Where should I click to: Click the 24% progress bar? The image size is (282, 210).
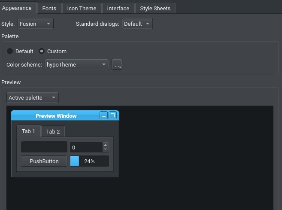coord(89,161)
